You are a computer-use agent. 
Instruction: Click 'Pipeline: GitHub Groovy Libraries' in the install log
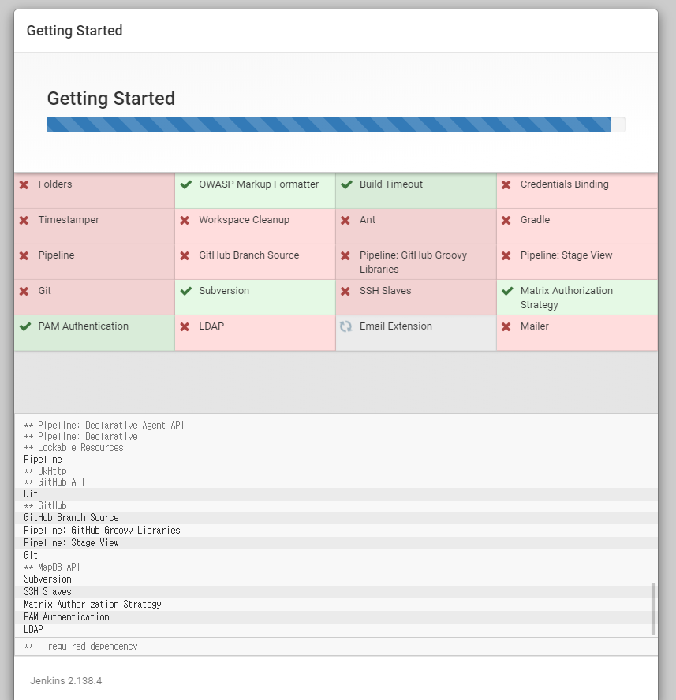(x=102, y=531)
